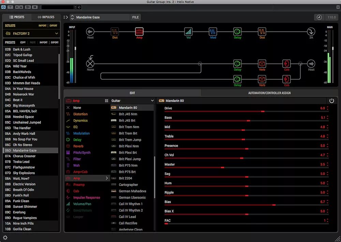The width and height of the screenshot is (341, 242).
Task: Open the FILE menu
Action: coord(135,17)
